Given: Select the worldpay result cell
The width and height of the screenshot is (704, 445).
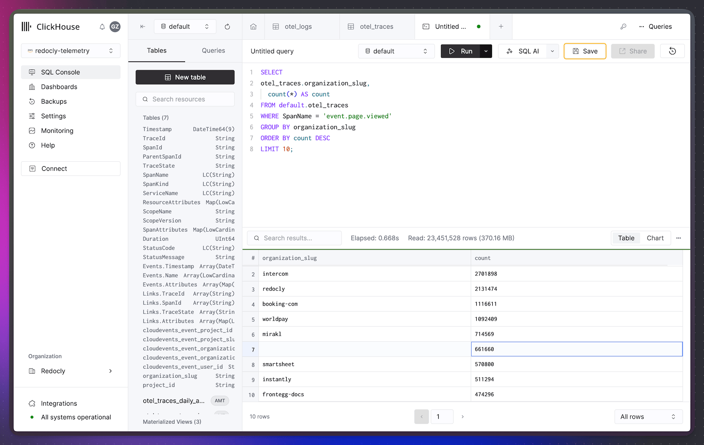Looking at the screenshot, I should tap(365, 319).
